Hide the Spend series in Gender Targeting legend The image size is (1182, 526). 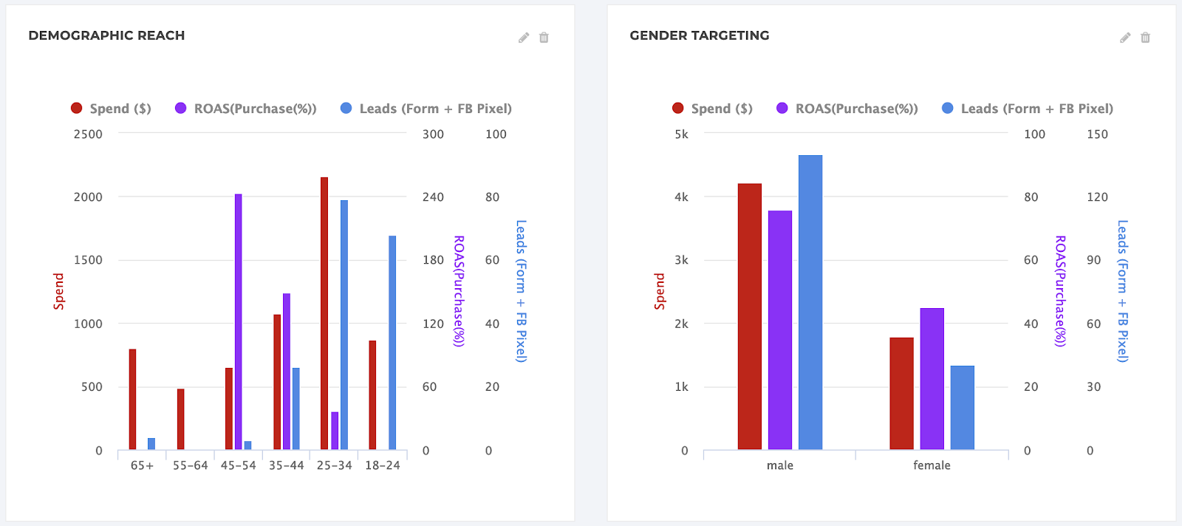[x=722, y=108]
